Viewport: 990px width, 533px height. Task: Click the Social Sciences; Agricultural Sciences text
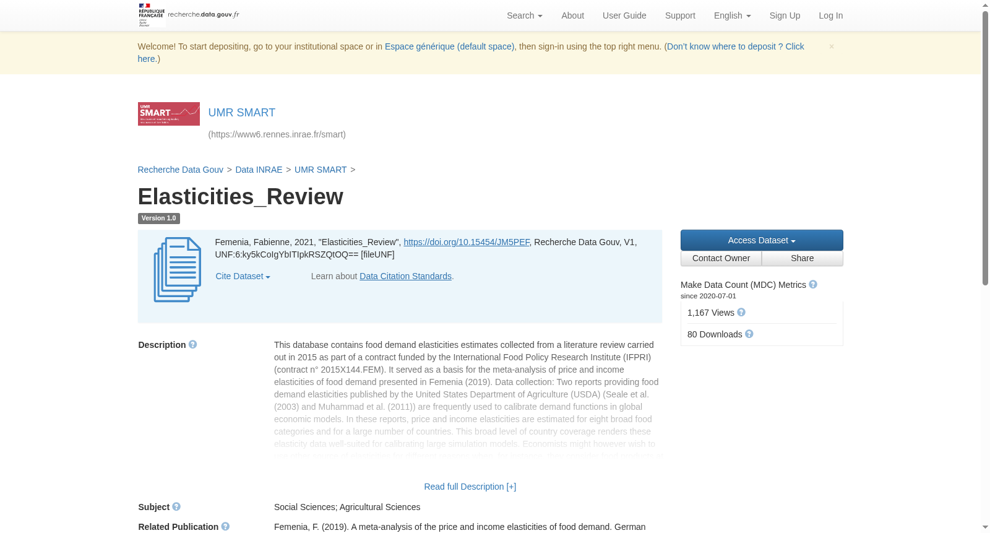click(x=347, y=507)
